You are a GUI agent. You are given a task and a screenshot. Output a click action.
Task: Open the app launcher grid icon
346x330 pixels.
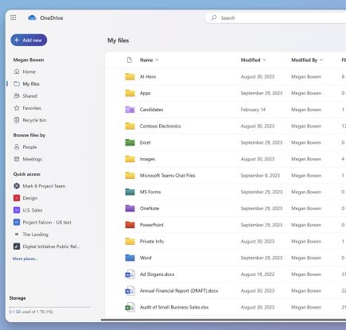coord(13,17)
